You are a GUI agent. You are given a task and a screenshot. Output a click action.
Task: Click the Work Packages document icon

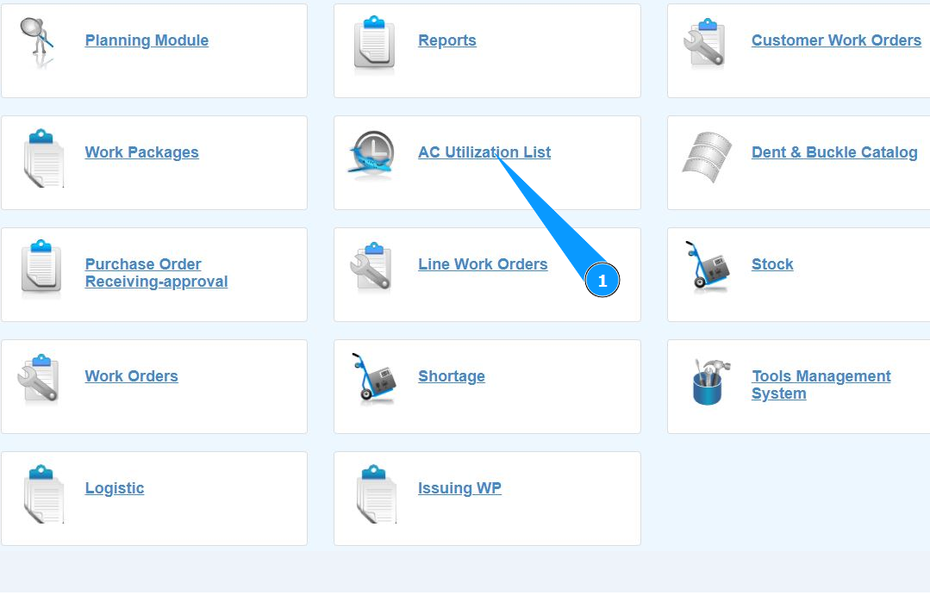click(x=43, y=158)
